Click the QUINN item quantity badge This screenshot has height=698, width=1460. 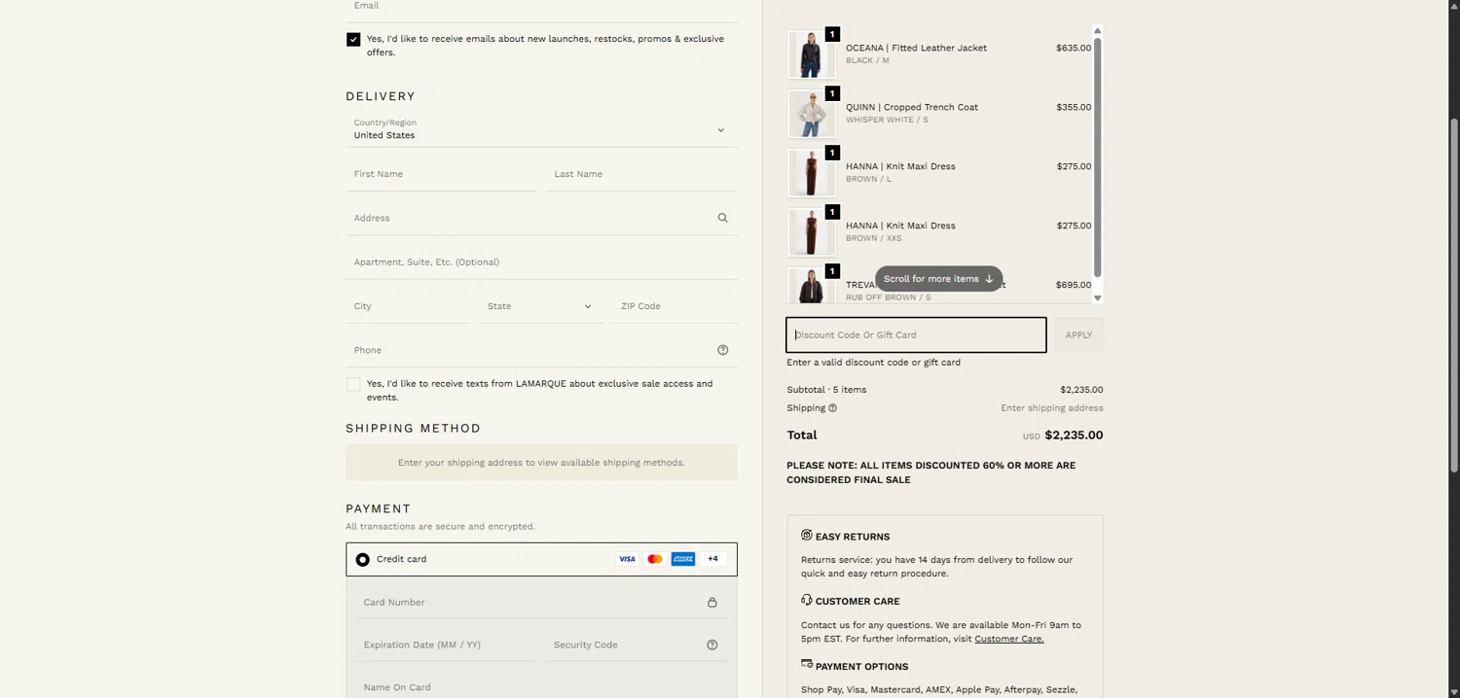coord(832,93)
